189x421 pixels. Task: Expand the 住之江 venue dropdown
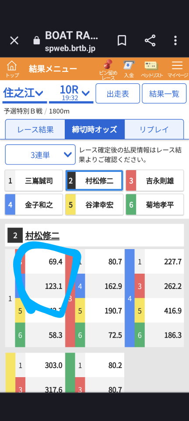tap(24, 93)
